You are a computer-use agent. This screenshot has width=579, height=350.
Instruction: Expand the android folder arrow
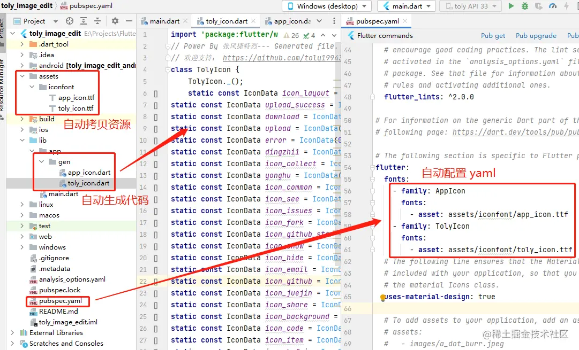22,66
